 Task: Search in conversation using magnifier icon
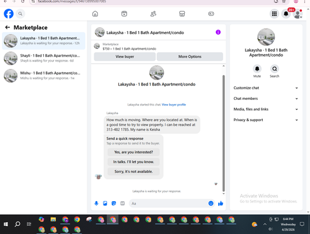[x=275, y=69]
